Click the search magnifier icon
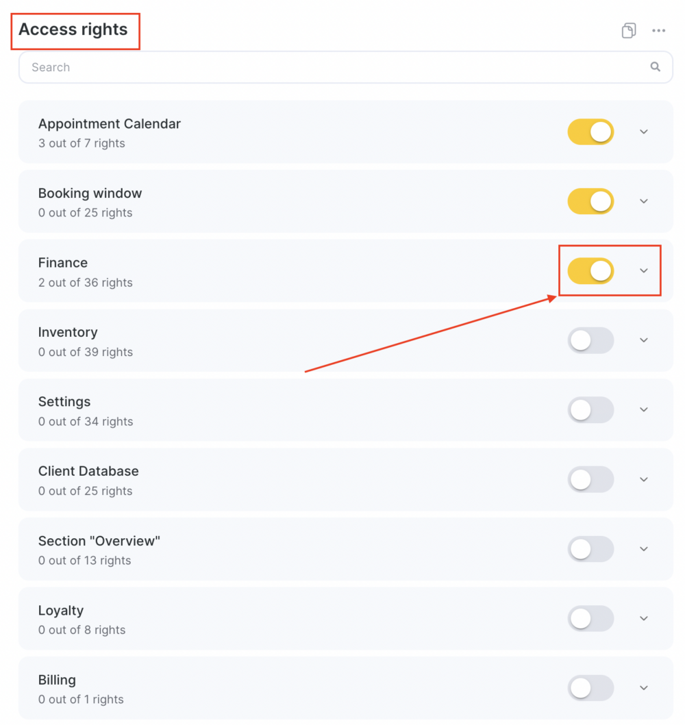This screenshot has height=725, width=685. coord(655,66)
